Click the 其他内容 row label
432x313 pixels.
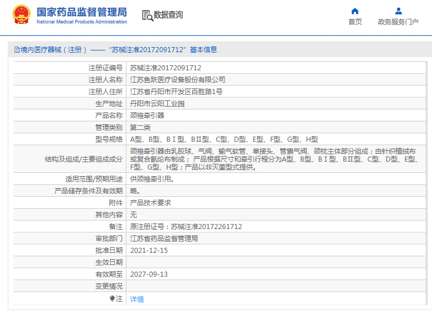pyautogui.click(x=109, y=215)
